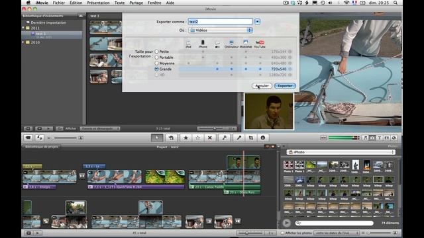
Task: Open the Favoris et démarqués filter dropdown
Action: [x=100, y=128]
